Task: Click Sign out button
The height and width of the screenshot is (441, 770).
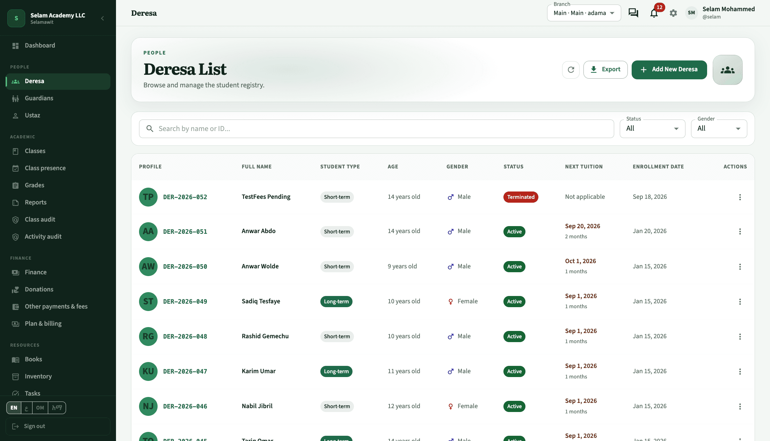Action: (58, 426)
